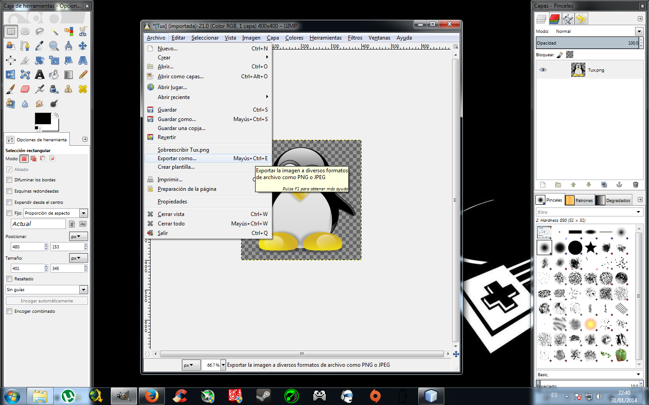649x405 pixels.
Task: Select the Clone tool
Action: pos(68,89)
